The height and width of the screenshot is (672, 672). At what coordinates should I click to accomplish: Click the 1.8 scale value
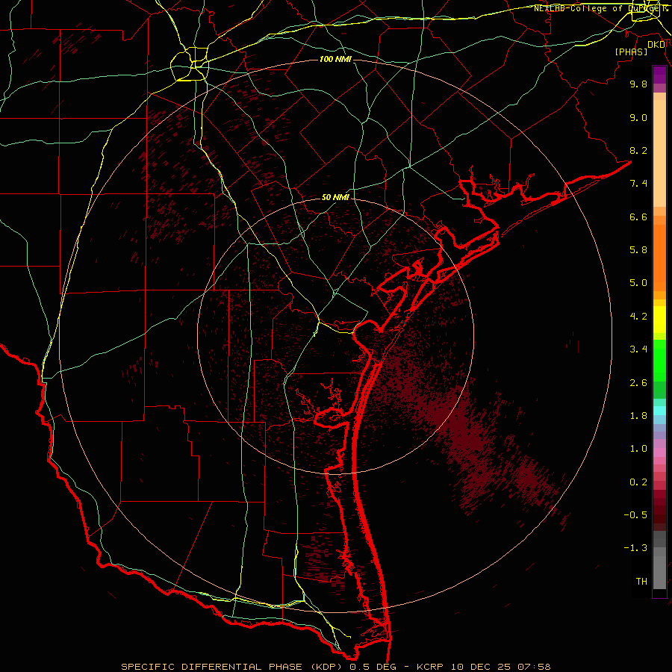[x=638, y=416]
